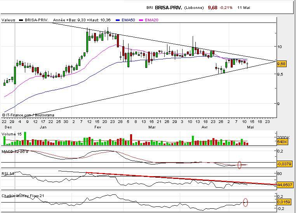Image resolution: width=296 pixels, height=213 pixels.
Task: Click the yellow 9,68 price tag on axis
Action: (281, 64)
